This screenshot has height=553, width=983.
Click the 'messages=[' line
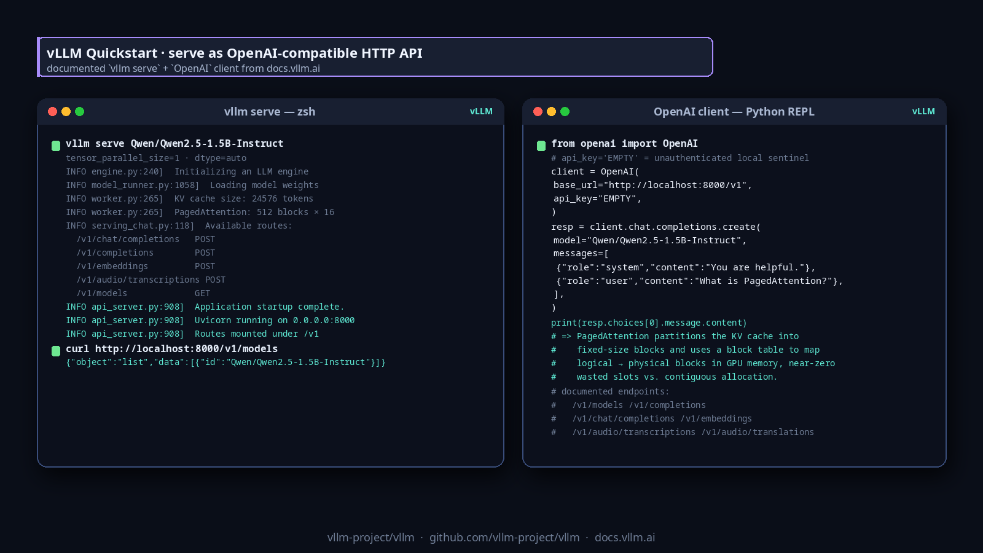click(x=581, y=253)
